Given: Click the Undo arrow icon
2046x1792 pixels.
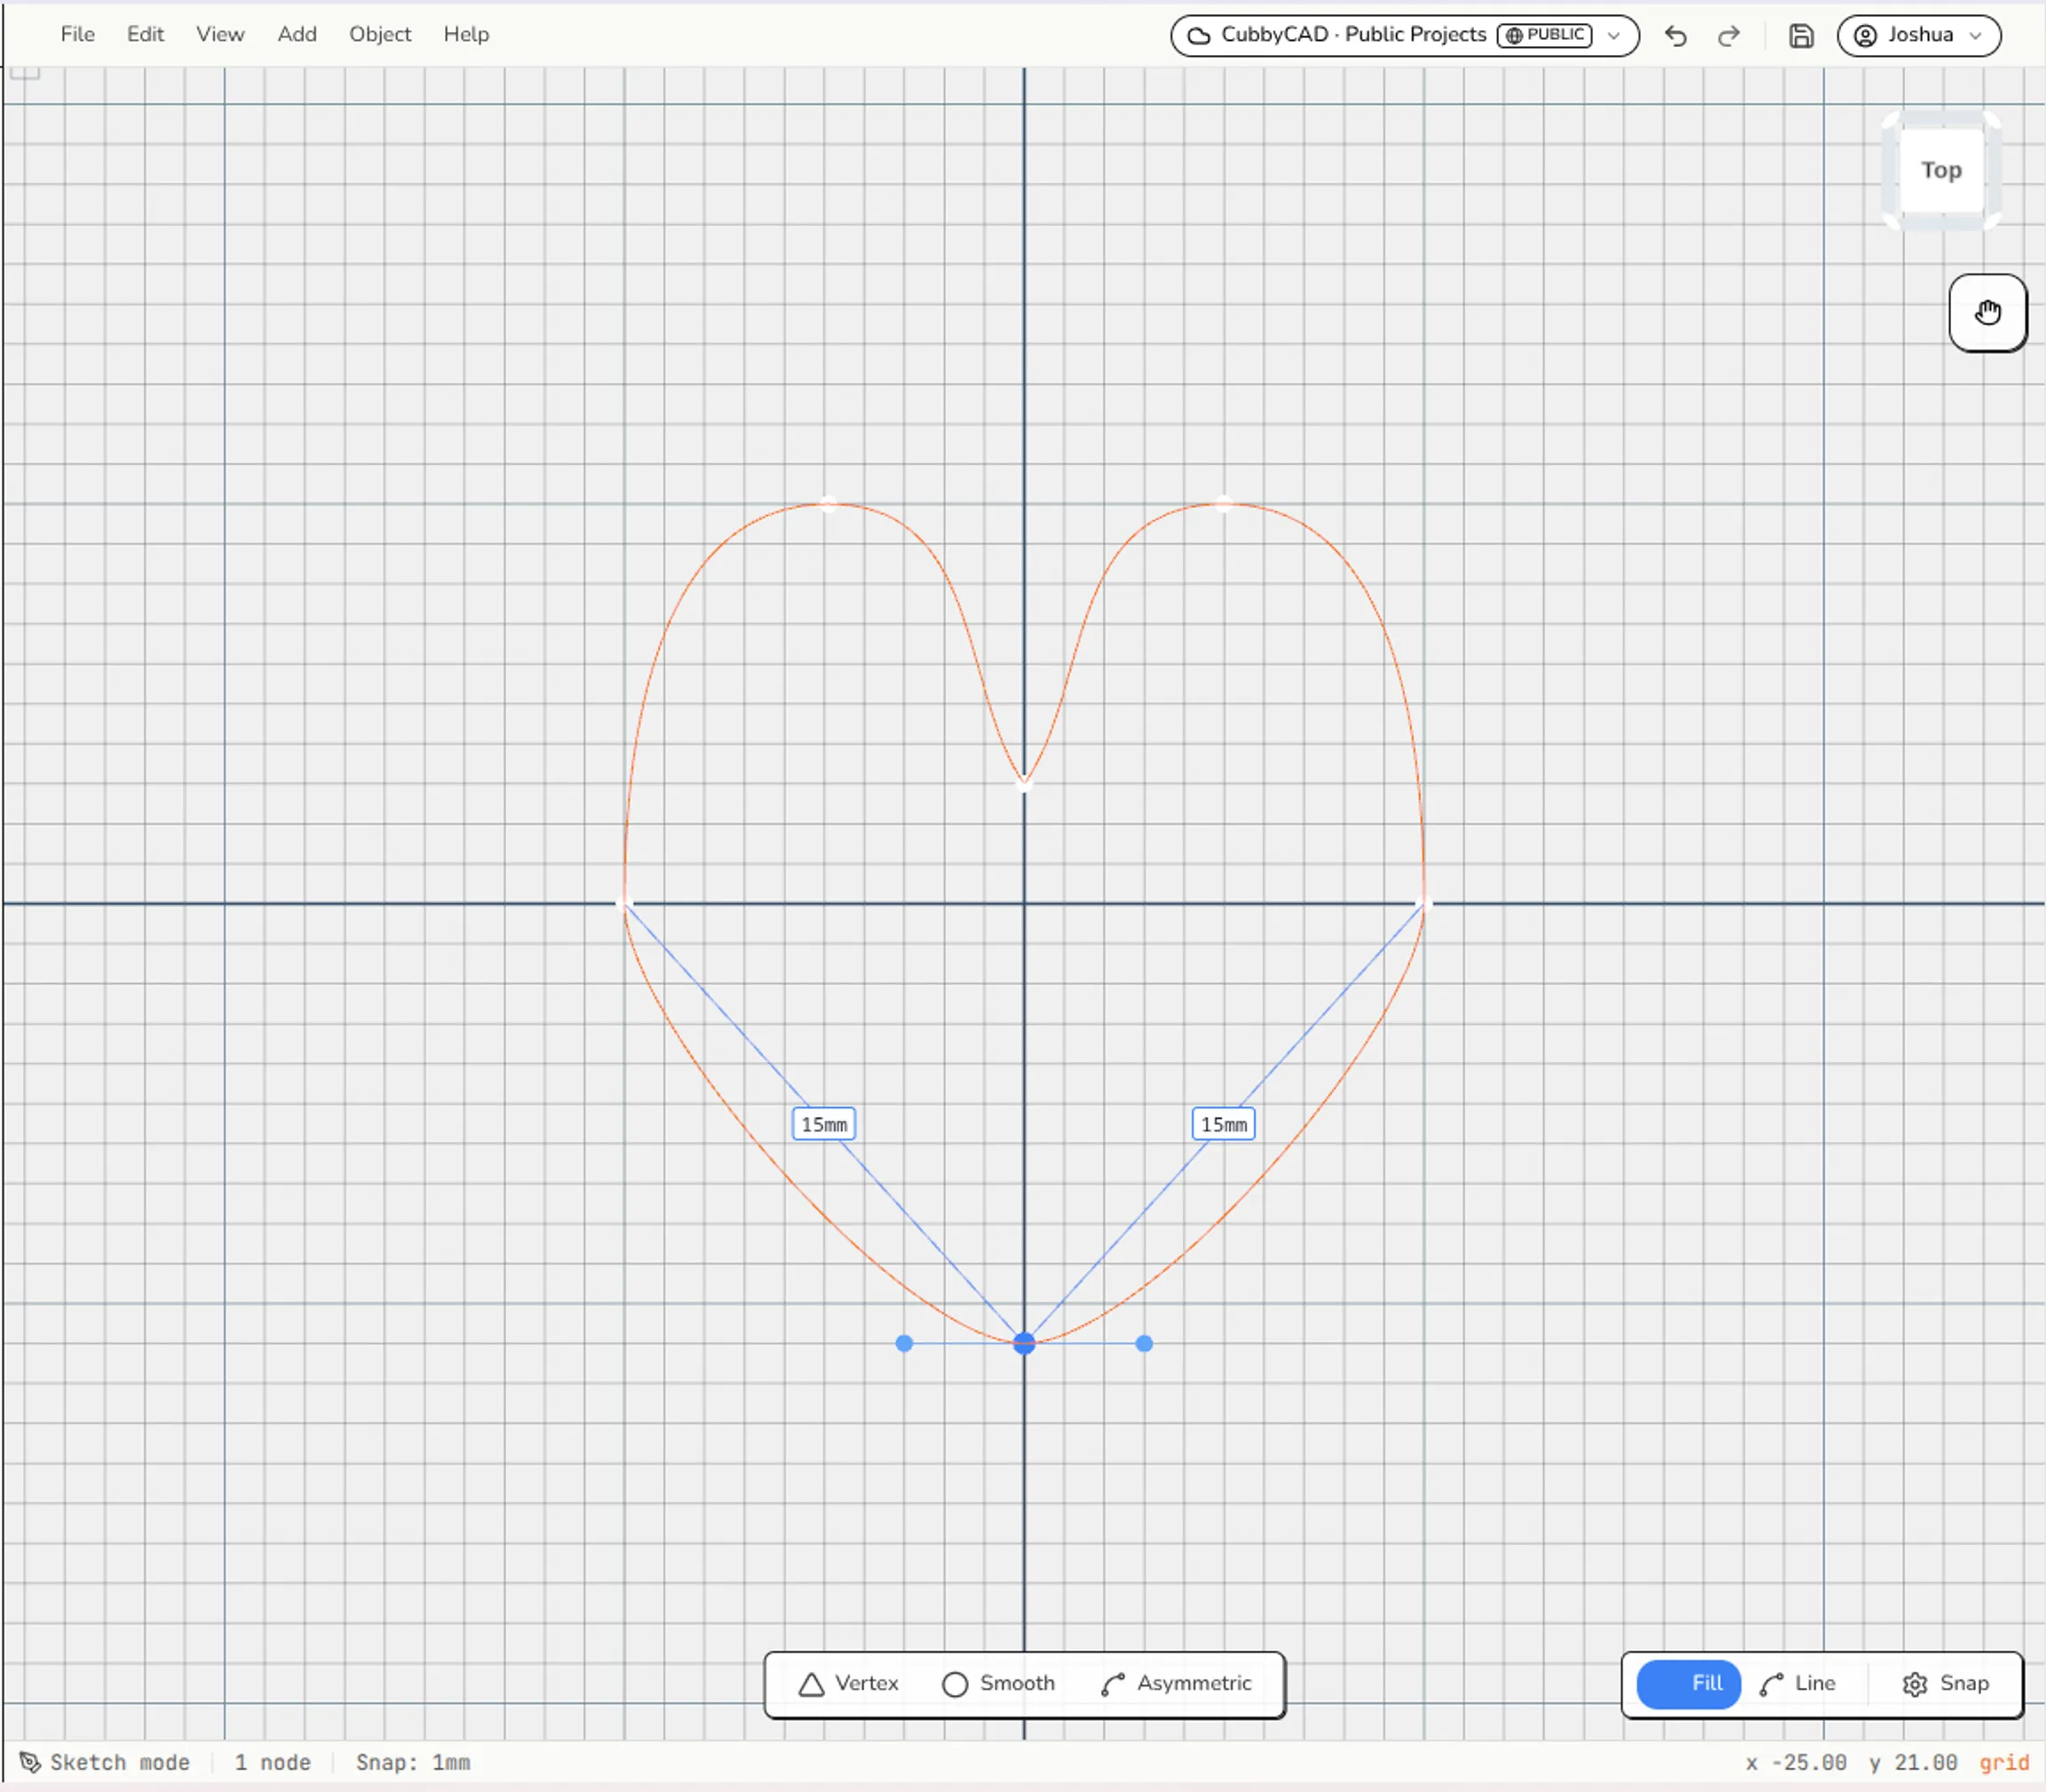Looking at the screenshot, I should coord(1676,36).
